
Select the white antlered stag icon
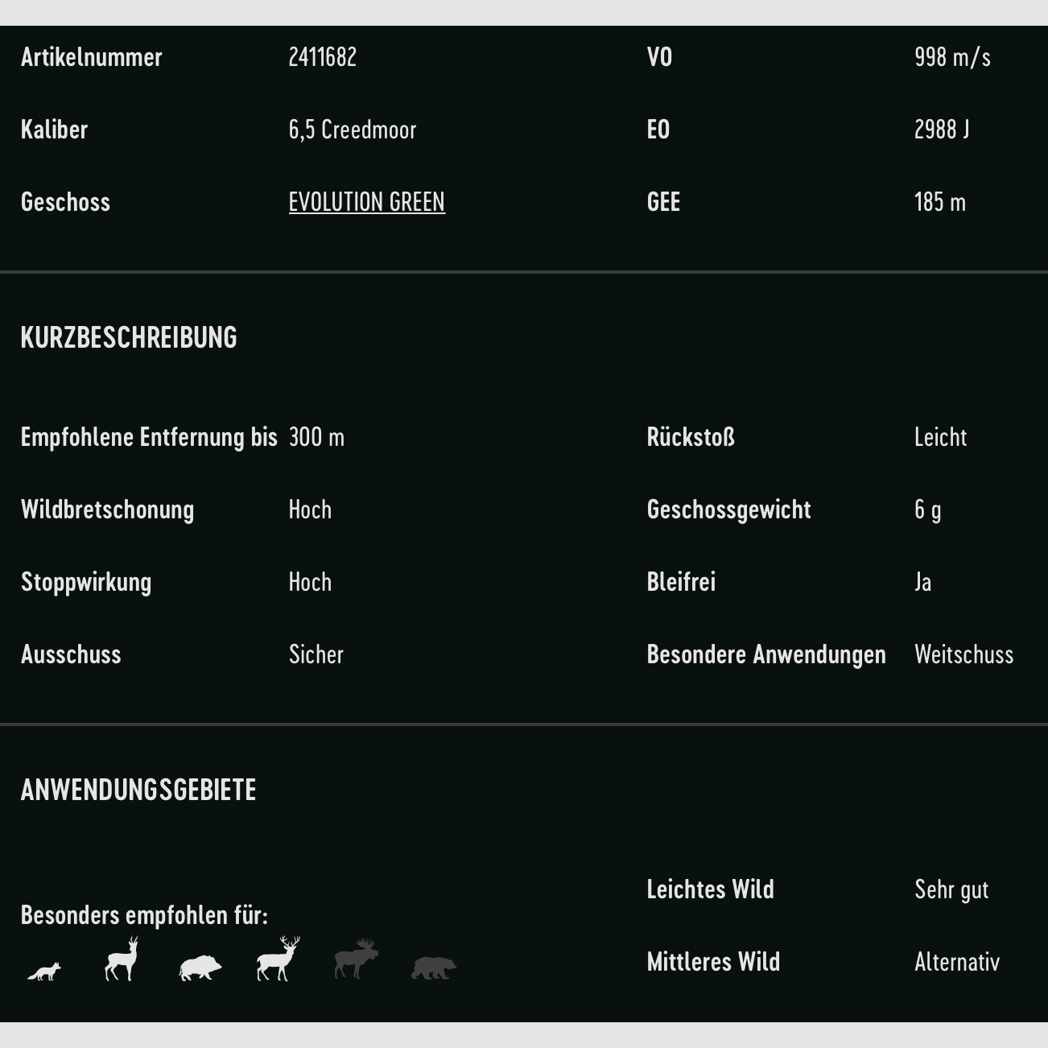[x=278, y=959]
